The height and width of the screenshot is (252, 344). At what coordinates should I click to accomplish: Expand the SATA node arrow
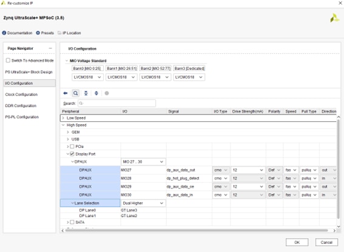(68, 222)
